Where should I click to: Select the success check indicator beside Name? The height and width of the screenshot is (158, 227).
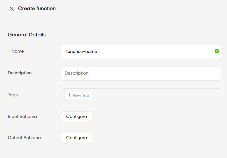click(x=217, y=51)
